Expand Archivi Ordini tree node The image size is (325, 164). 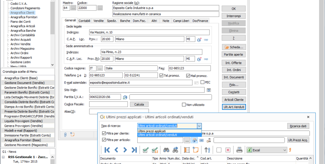coord(8,53)
